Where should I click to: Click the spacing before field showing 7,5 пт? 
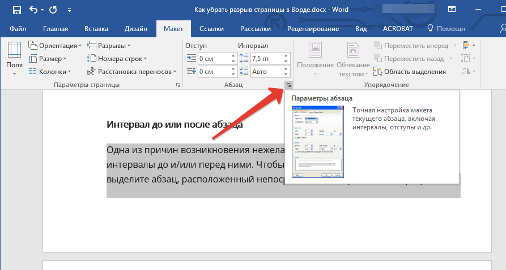click(266, 59)
